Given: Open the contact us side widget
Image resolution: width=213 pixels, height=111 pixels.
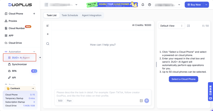Looking at the screenshot, I should point(210,92).
